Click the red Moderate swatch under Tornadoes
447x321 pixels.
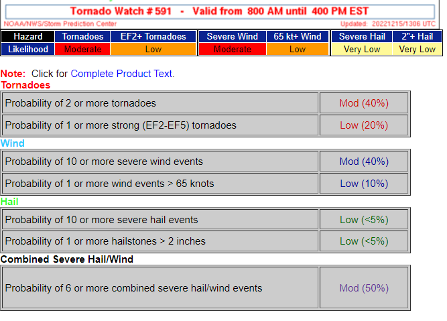(x=82, y=49)
